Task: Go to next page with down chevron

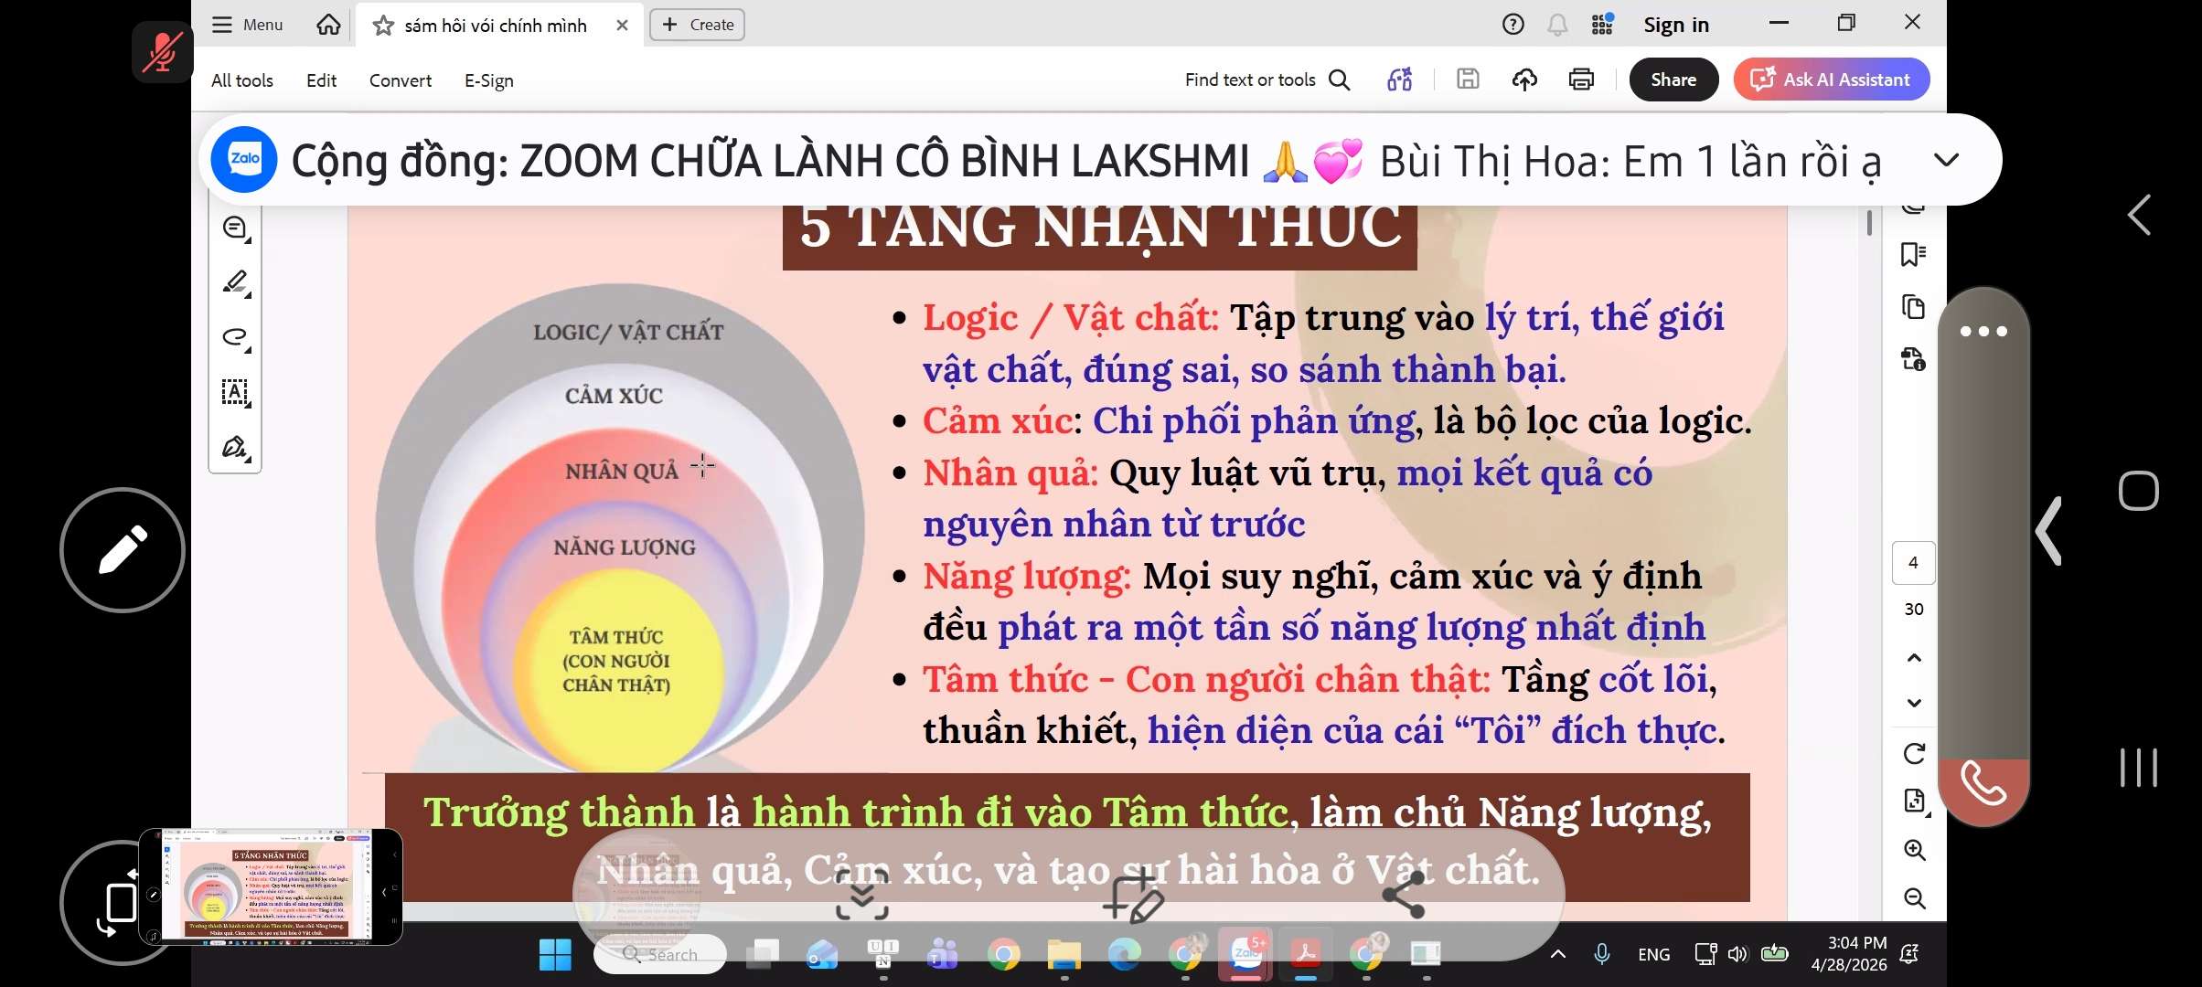Action: tap(1914, 703)
